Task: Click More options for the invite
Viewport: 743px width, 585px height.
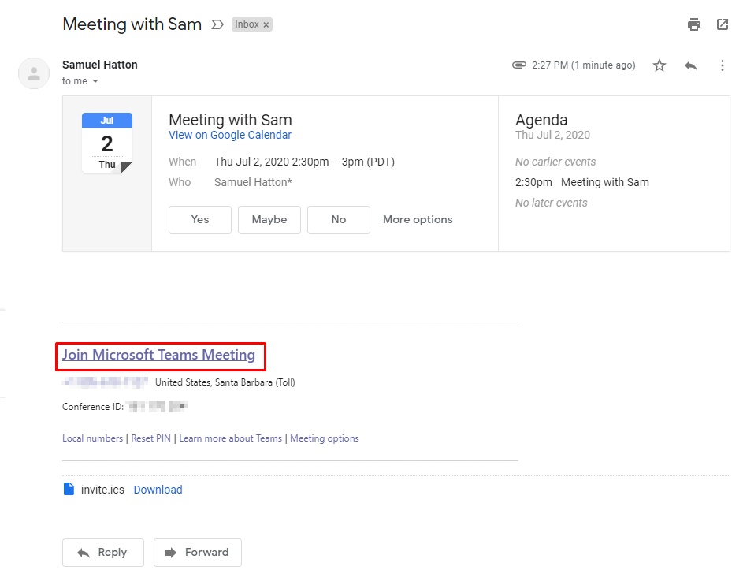Action: pyautogui.click(x=417, y=220)
